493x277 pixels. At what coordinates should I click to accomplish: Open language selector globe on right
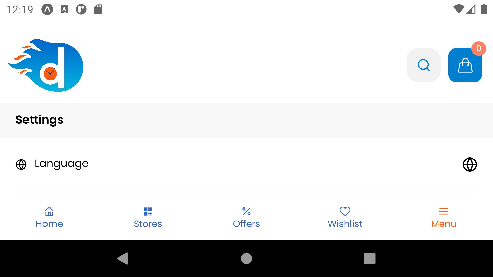point(470,164)
